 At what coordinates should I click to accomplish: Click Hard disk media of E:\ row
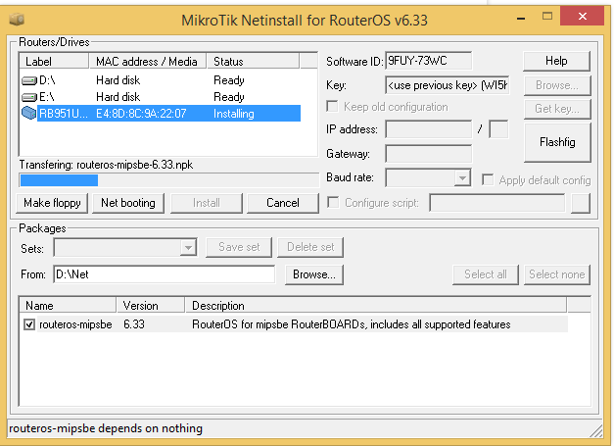tap(118, 97)
